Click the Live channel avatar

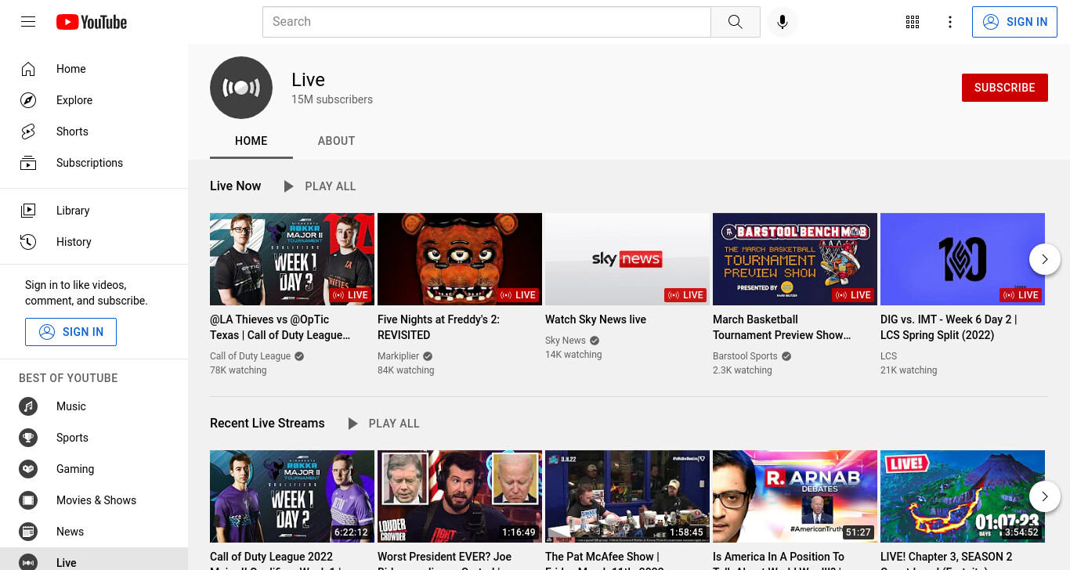point(241,88)
